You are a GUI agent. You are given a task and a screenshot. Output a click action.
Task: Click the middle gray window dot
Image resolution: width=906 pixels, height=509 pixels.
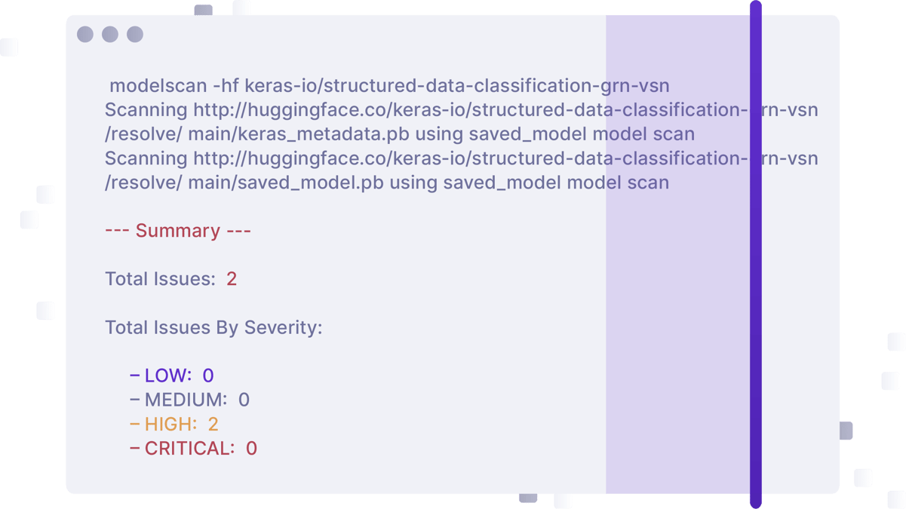(x=110, y=35)
